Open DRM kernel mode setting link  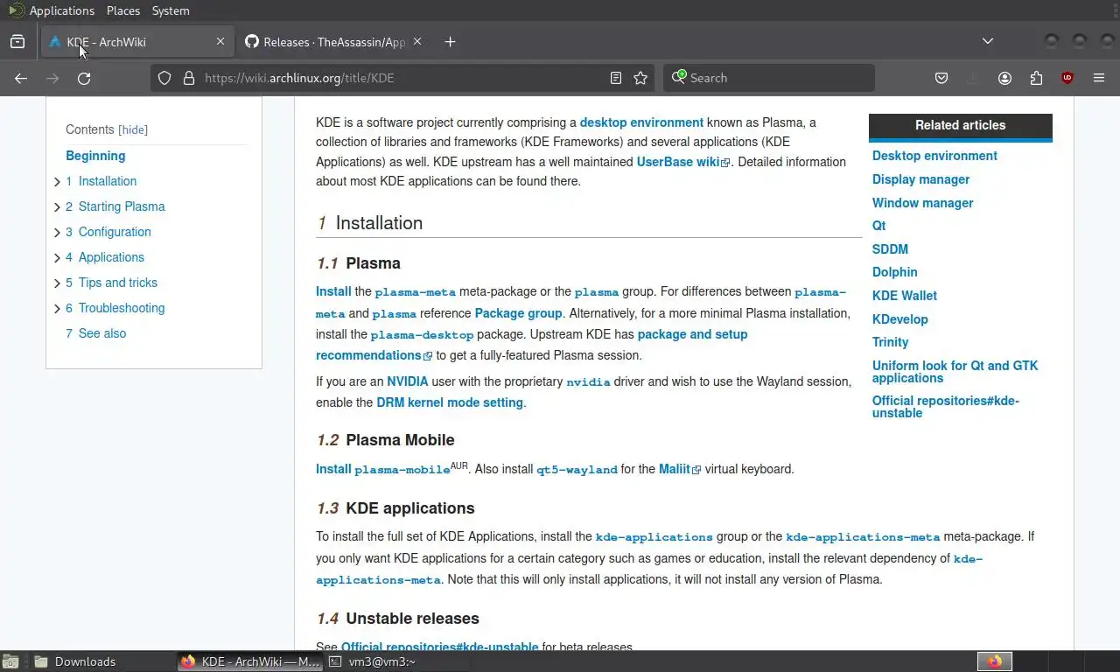coord(450,402)
